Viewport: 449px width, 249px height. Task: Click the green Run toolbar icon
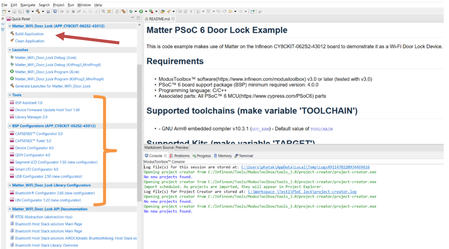click(141, 12)
